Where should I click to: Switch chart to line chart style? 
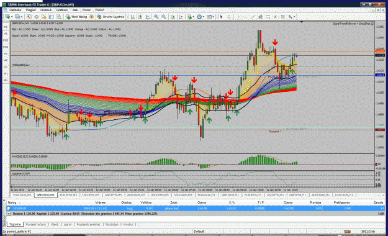click(148, 17)
